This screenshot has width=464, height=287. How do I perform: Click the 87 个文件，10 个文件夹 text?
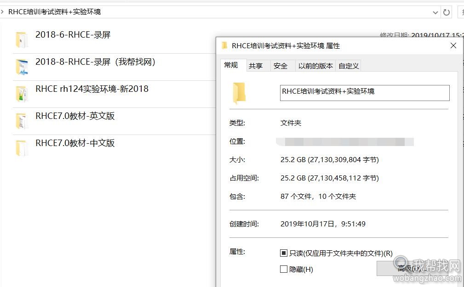point(318,197)
